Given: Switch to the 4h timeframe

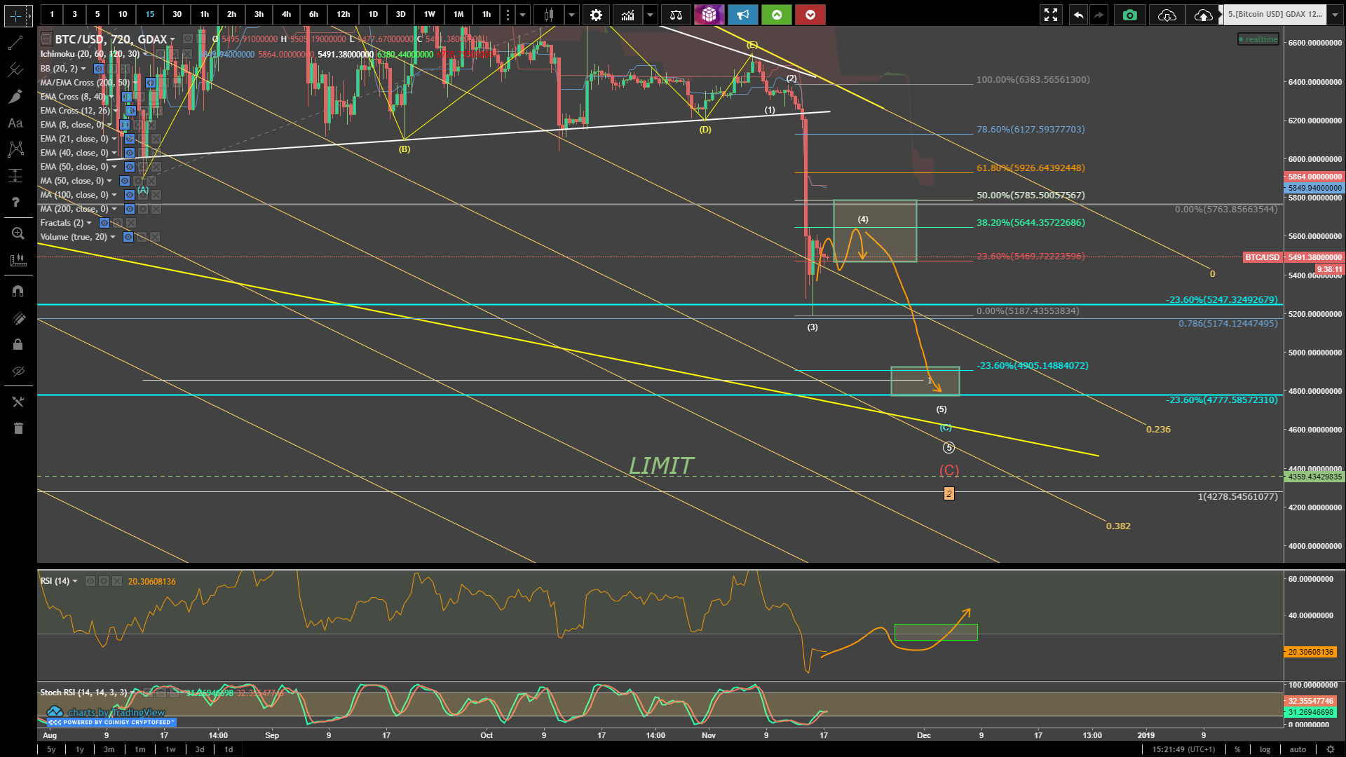Looking at the screenshot, I should click(286, 15).
